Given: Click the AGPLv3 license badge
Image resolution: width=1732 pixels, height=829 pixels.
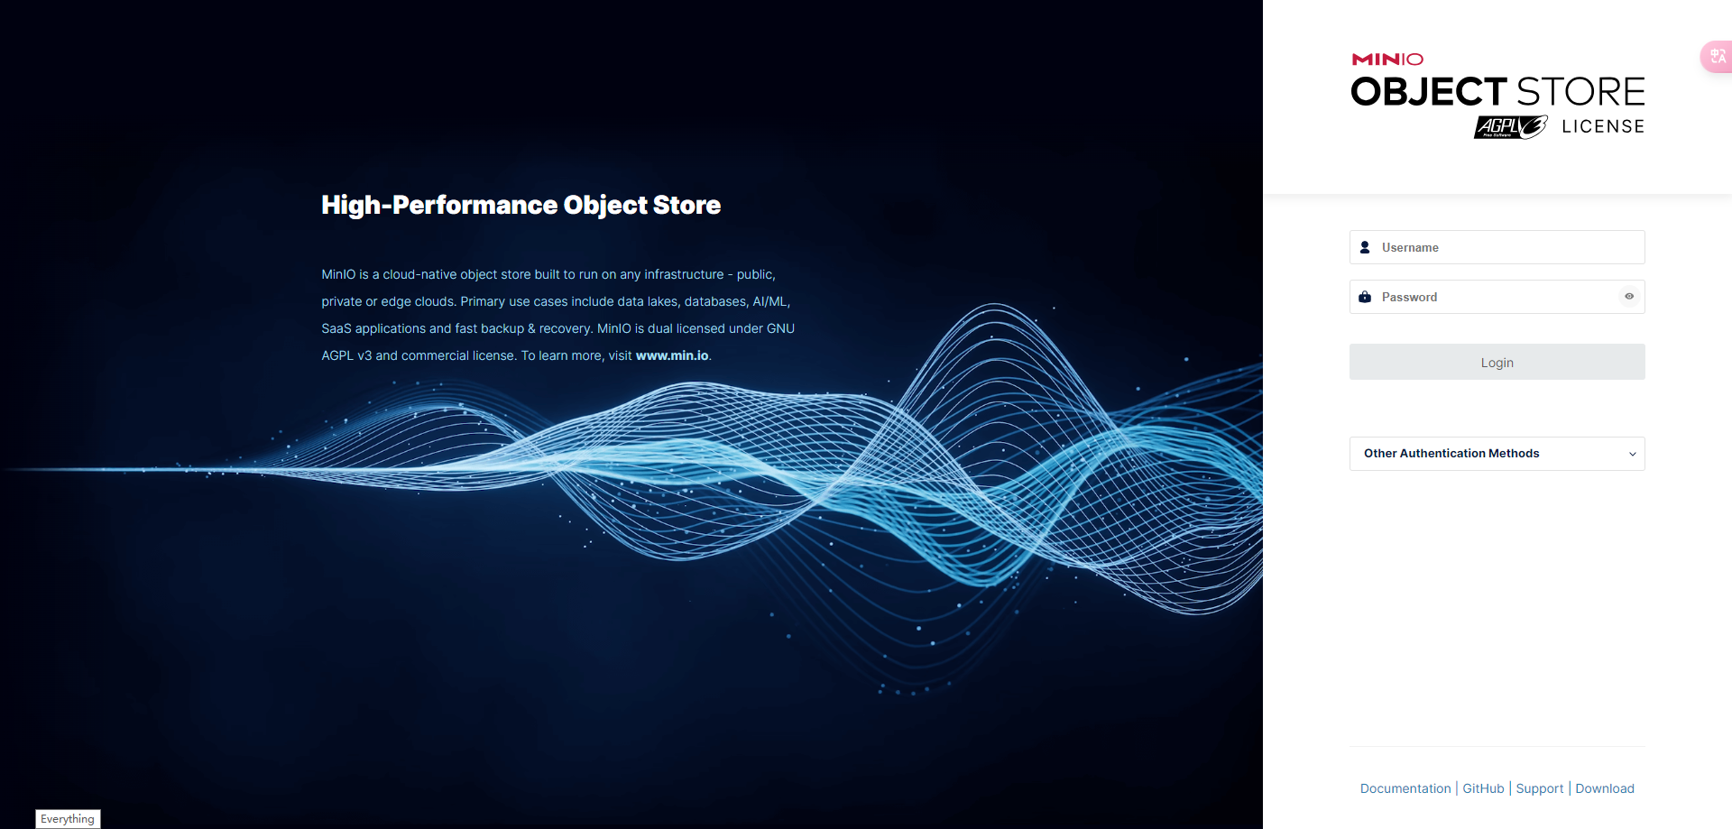Looking at the screenshot, I should point(1511,127).
